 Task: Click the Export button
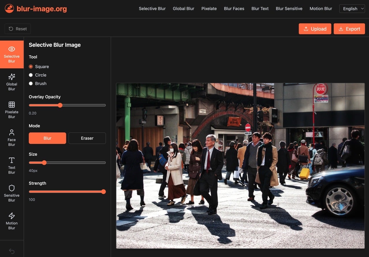(x=349, y=29)
